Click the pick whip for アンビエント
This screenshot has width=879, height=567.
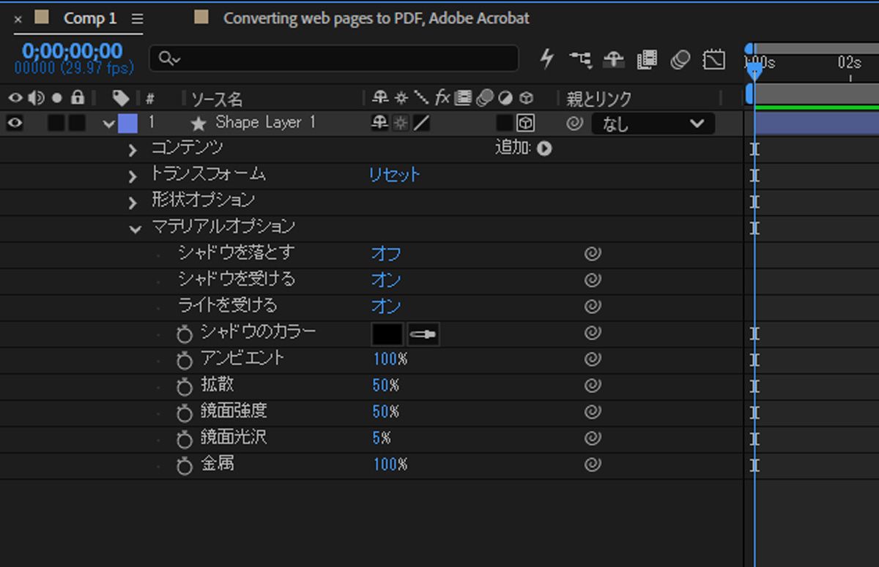coord(593,359)
